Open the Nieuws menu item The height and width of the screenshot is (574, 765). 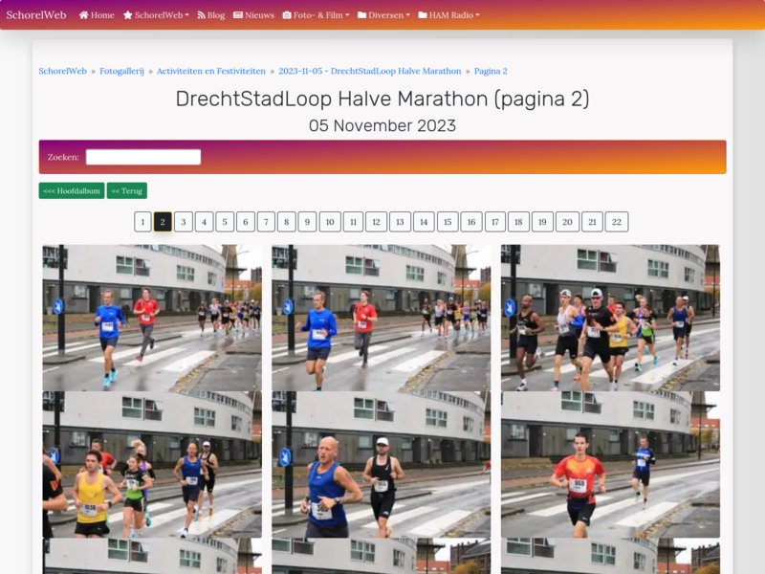click(253, 15)
